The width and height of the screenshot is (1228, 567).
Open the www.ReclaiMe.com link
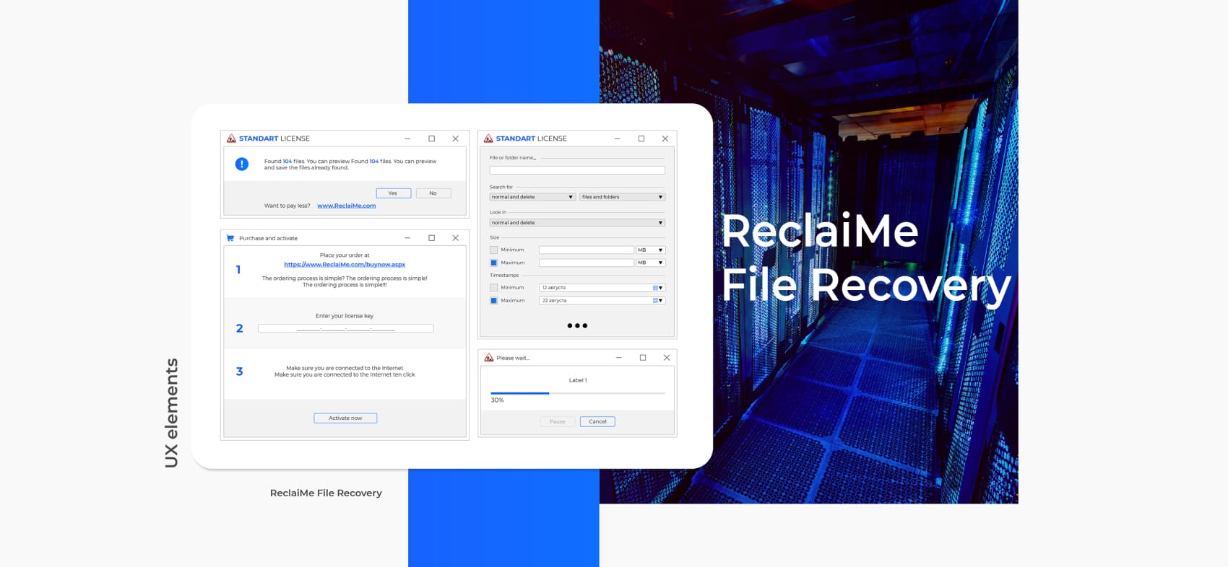[346, 206]
